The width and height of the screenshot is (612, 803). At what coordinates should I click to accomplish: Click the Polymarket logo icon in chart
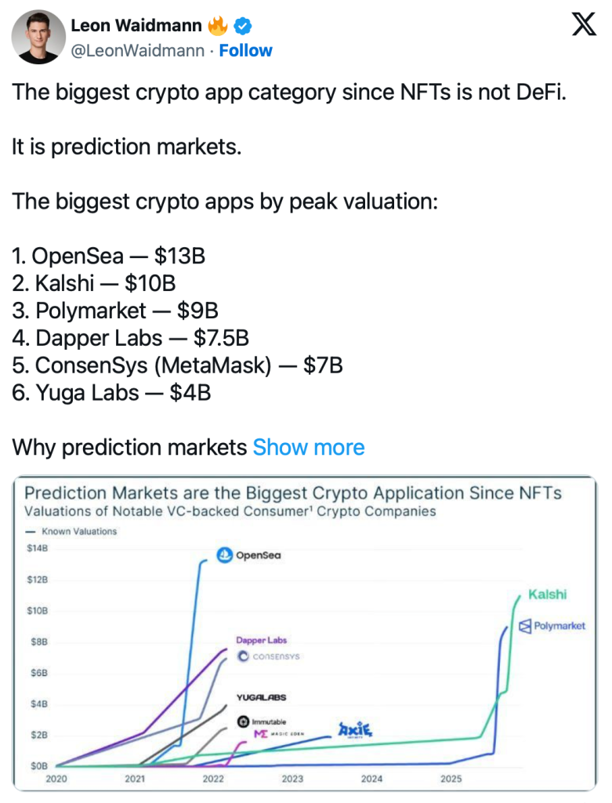(525, 626)
